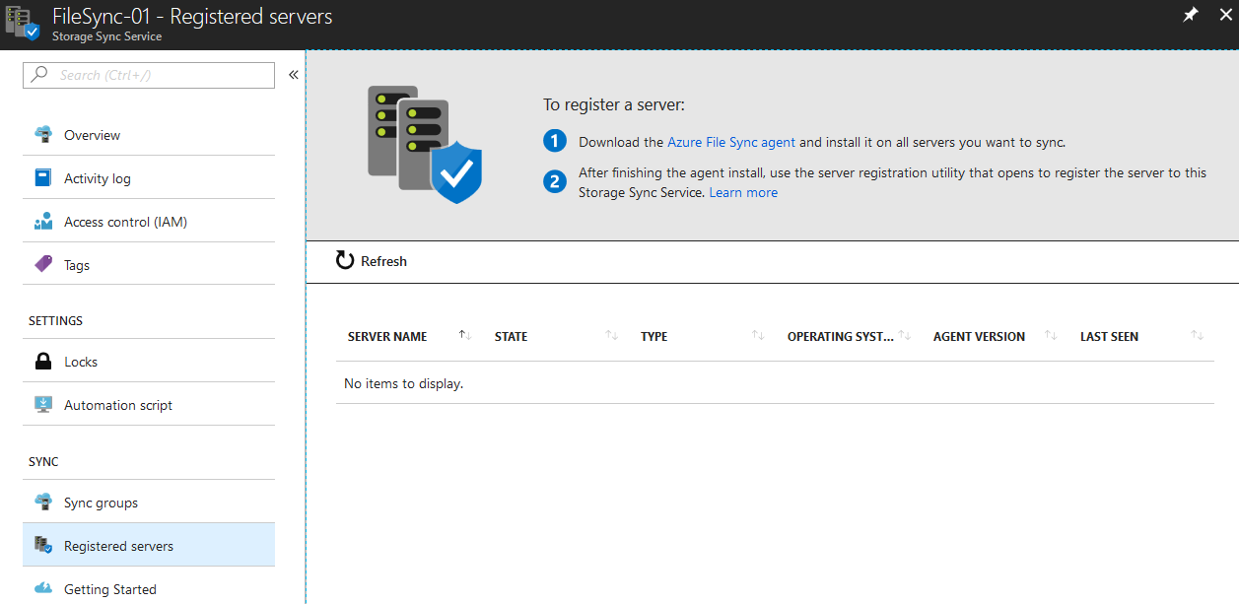Click the 'To register a server:' heading
The height and width of the screenshot is (604, 1239).
[613, 104]
